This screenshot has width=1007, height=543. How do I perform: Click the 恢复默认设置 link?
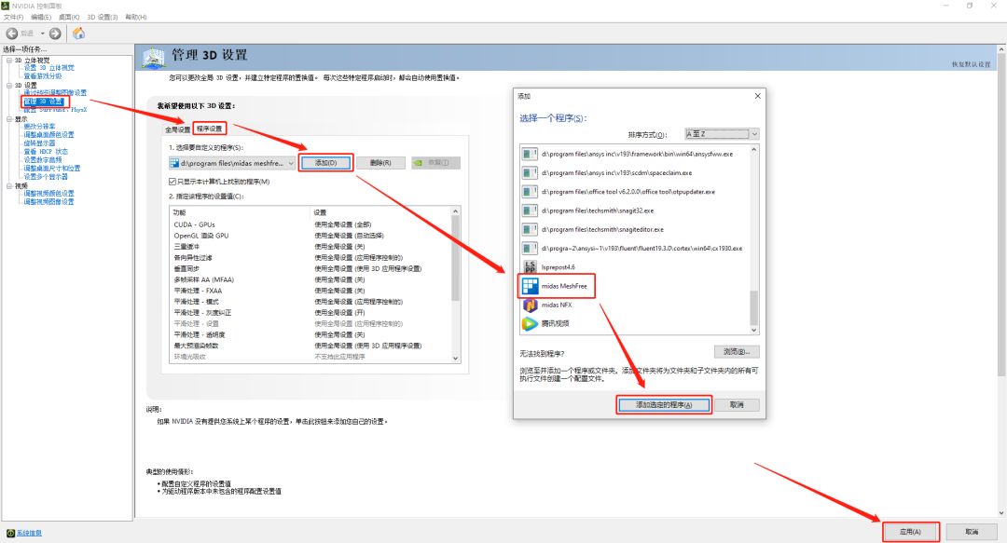point(971,64)
